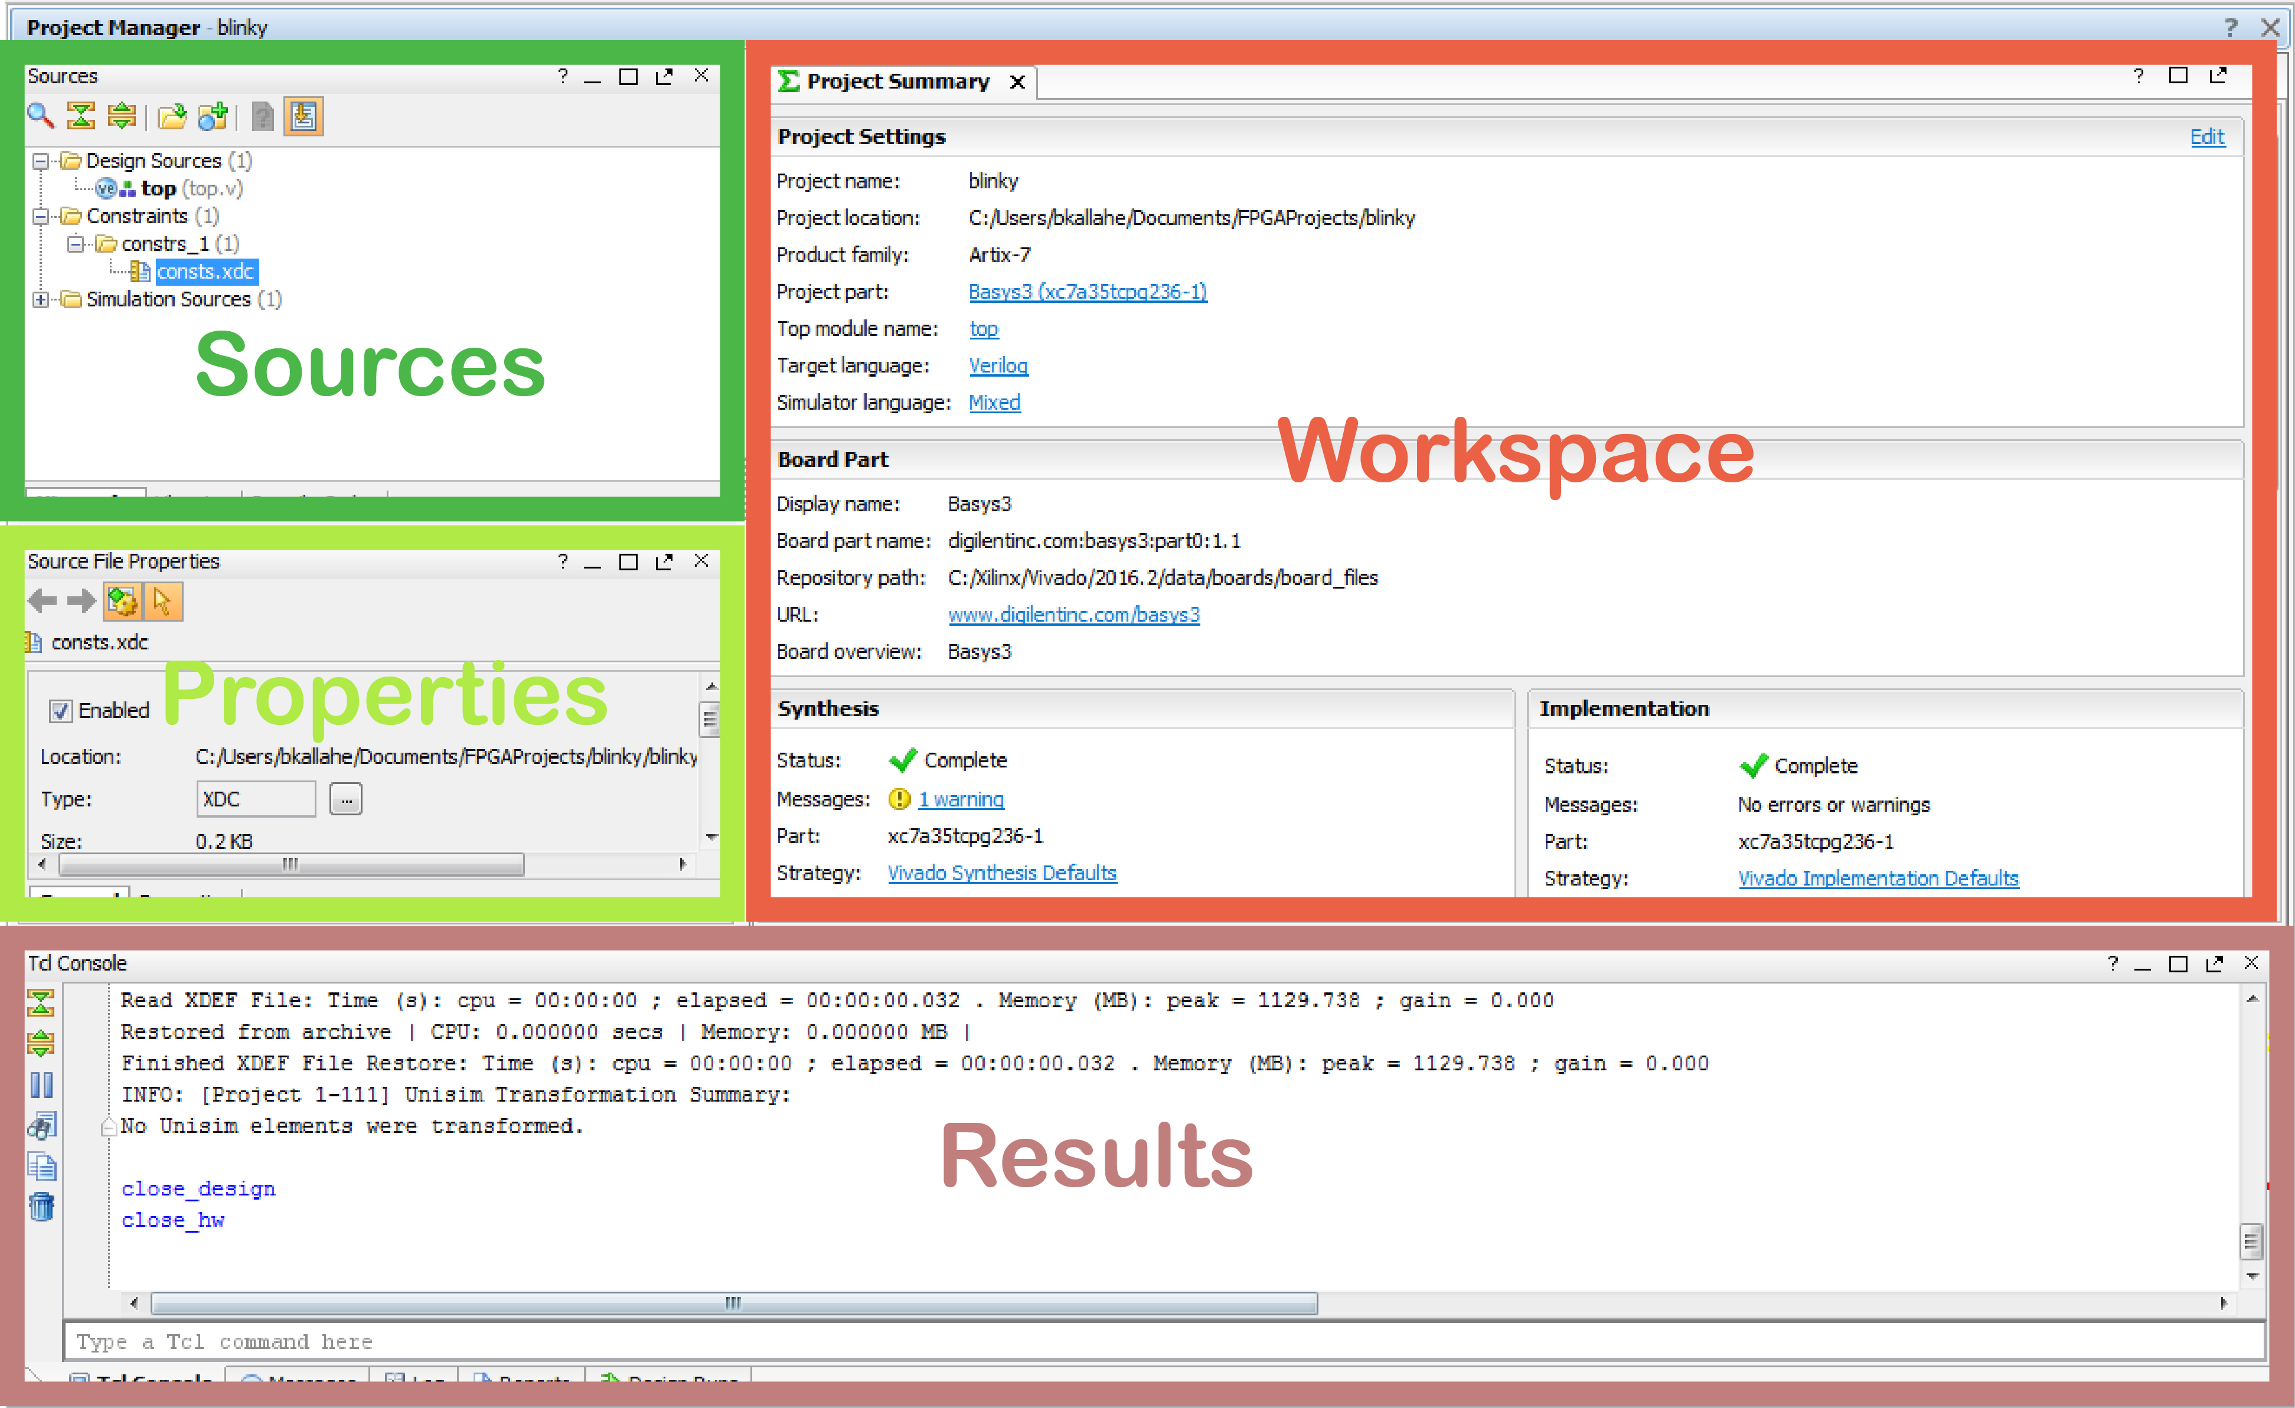Collapse the Design Sources tree node

pyautogui.click(x=40, y=161)
